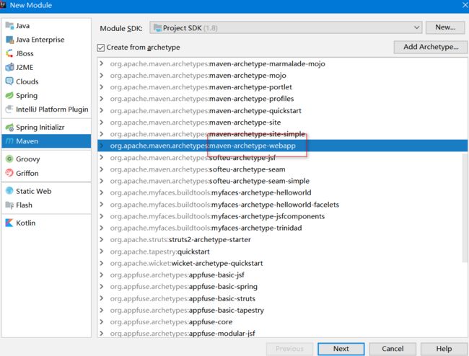This screenshot has width=469, height=356.
Task: Click the Static Web globe icon
Action: tap(9, 191)
